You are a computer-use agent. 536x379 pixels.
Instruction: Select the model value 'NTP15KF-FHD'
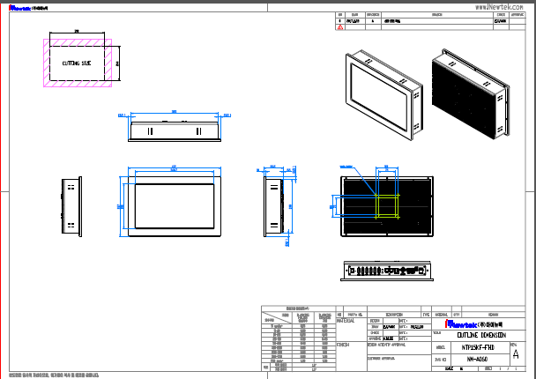(x=478, y=347)
